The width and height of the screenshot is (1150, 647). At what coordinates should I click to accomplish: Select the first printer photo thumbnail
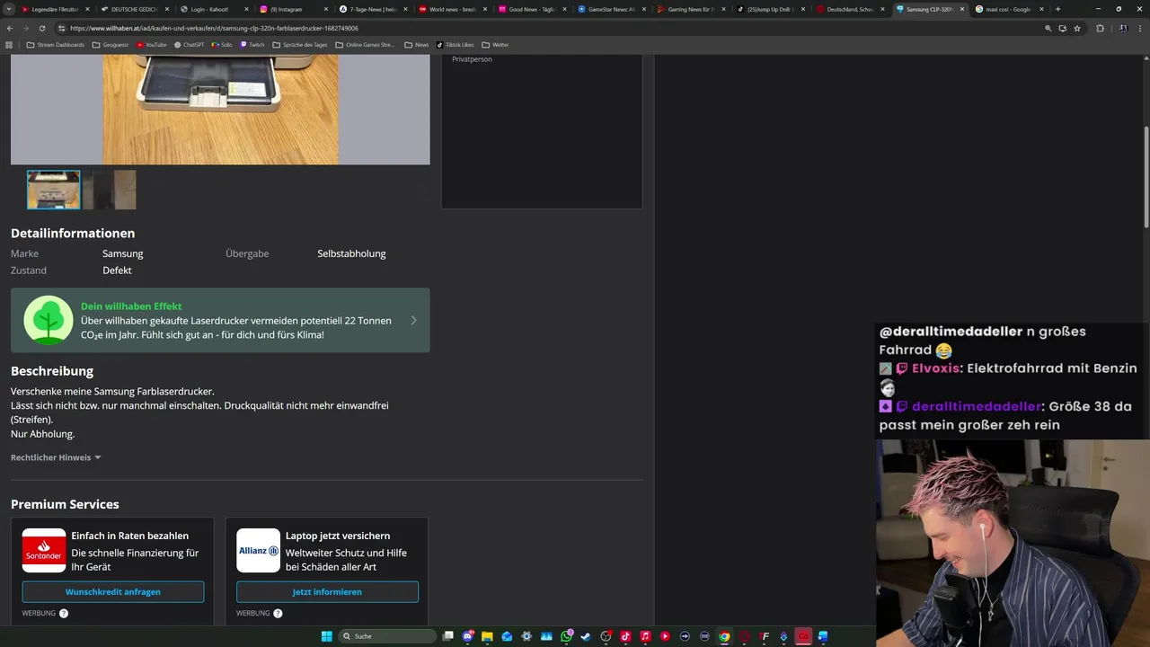click(x=53, y=190)
